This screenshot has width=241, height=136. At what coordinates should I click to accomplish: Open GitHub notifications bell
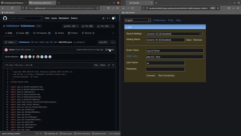coord(104,18)
